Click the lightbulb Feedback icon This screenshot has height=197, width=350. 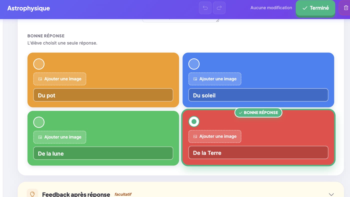click(x=32, y=194)
